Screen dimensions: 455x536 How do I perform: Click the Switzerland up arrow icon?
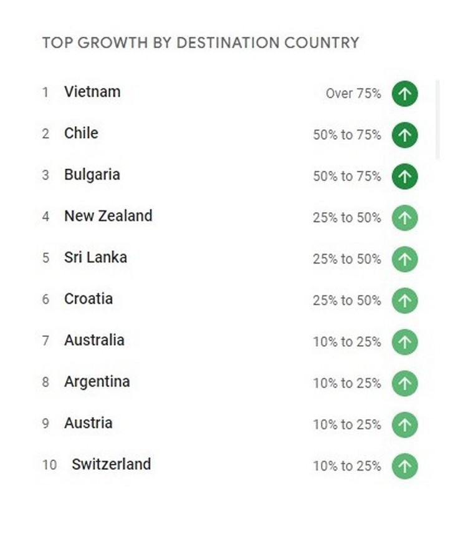click(405, 465)
